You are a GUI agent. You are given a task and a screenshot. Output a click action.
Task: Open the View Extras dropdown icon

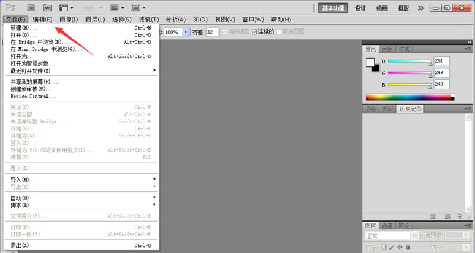coord(66,8)
